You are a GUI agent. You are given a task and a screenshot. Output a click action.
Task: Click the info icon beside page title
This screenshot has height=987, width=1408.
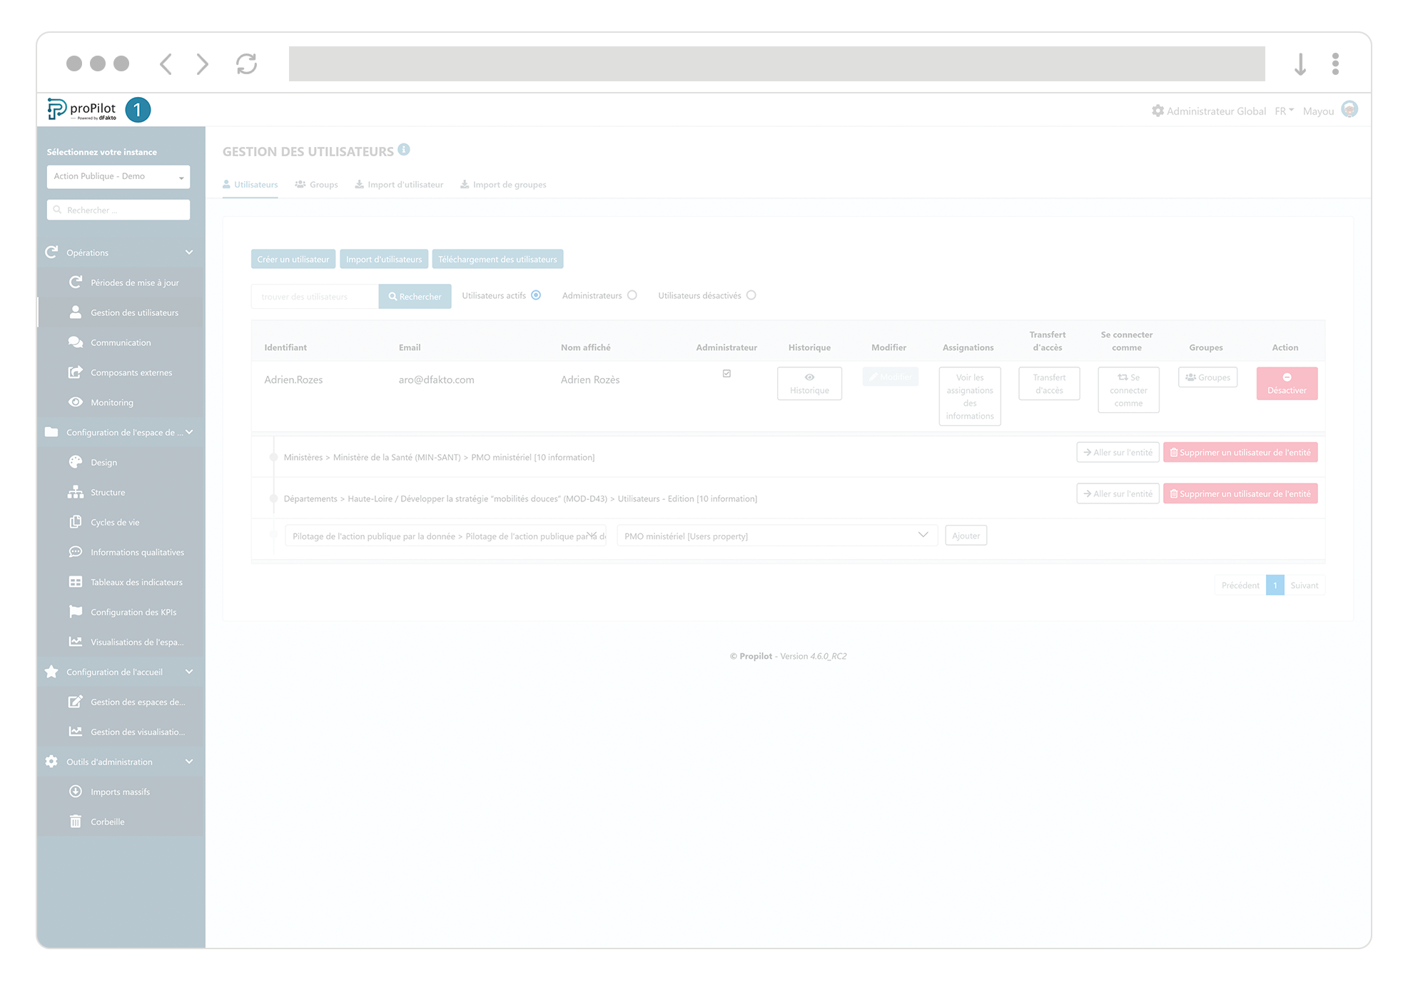pyautogui.click(x=404, y=150)
